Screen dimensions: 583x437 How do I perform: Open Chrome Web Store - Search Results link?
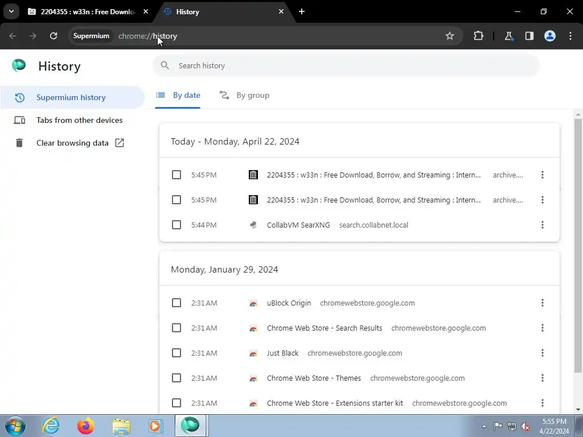[x=325, y=328]
